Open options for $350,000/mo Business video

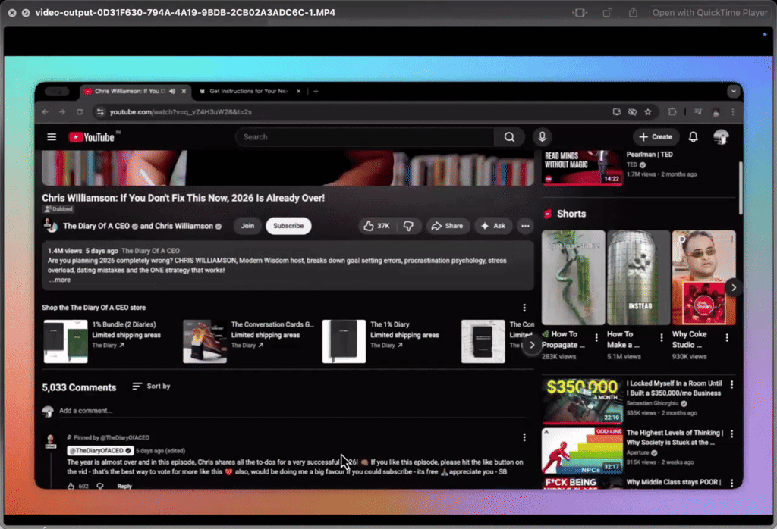coord(732,384)
